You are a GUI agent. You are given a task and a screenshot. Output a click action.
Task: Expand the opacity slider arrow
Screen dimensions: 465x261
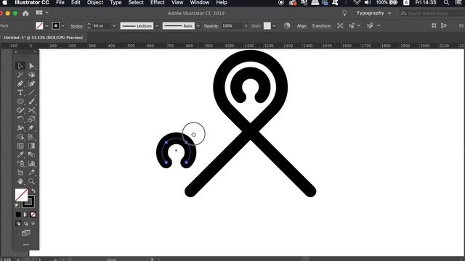(246, 26)
